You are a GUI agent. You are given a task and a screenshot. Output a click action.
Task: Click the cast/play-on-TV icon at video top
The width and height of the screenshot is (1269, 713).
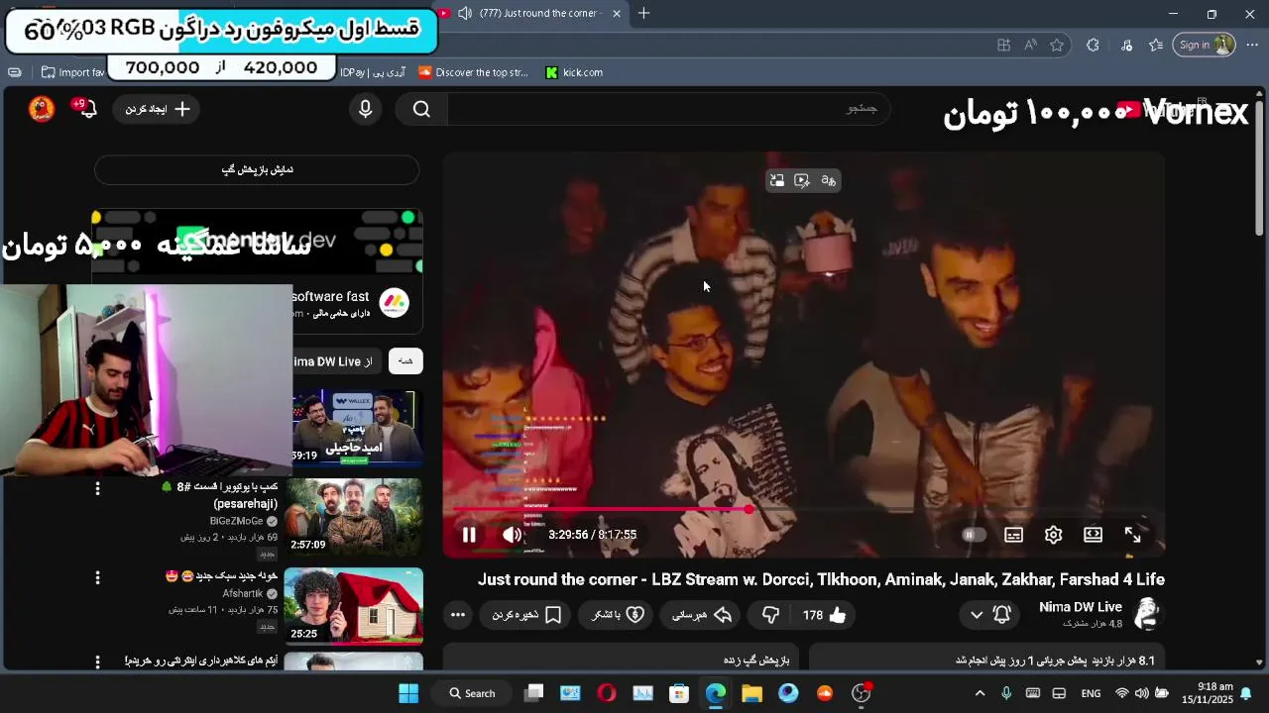pos(802,180)
